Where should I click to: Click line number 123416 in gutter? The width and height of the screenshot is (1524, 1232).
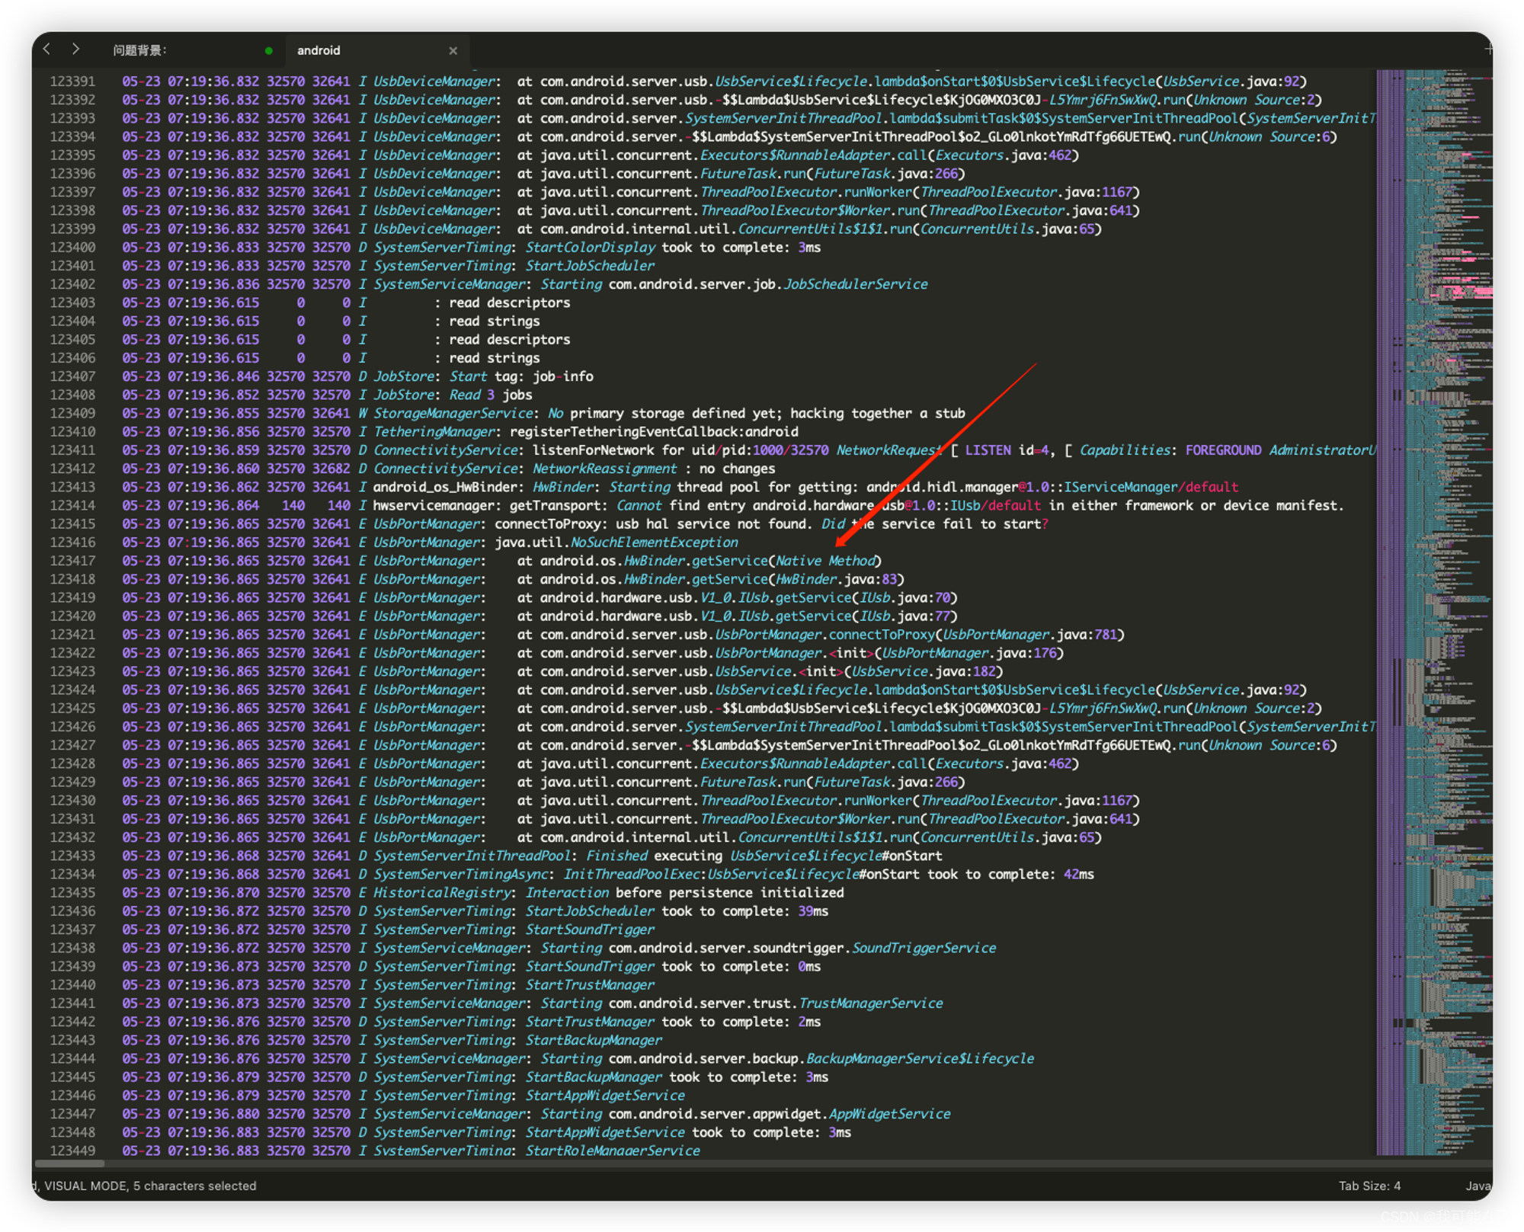[x=73, y=542]
